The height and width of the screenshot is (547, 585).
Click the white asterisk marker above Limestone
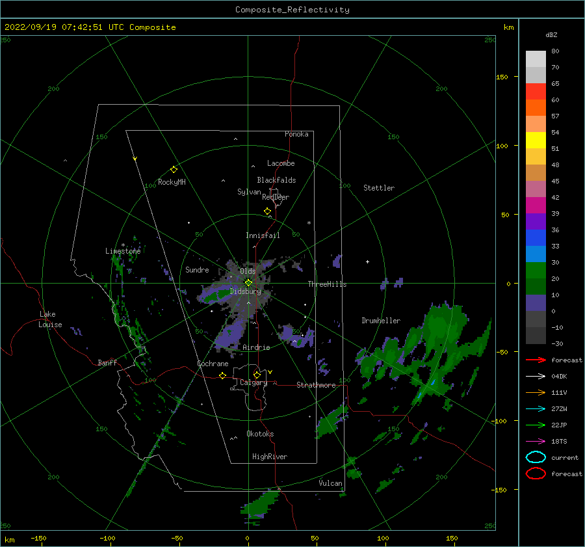tap(123, 245)
